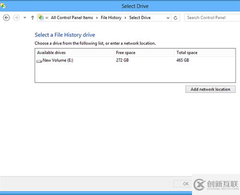
Task: Sort by Total space column
Action: coord(204,53)
